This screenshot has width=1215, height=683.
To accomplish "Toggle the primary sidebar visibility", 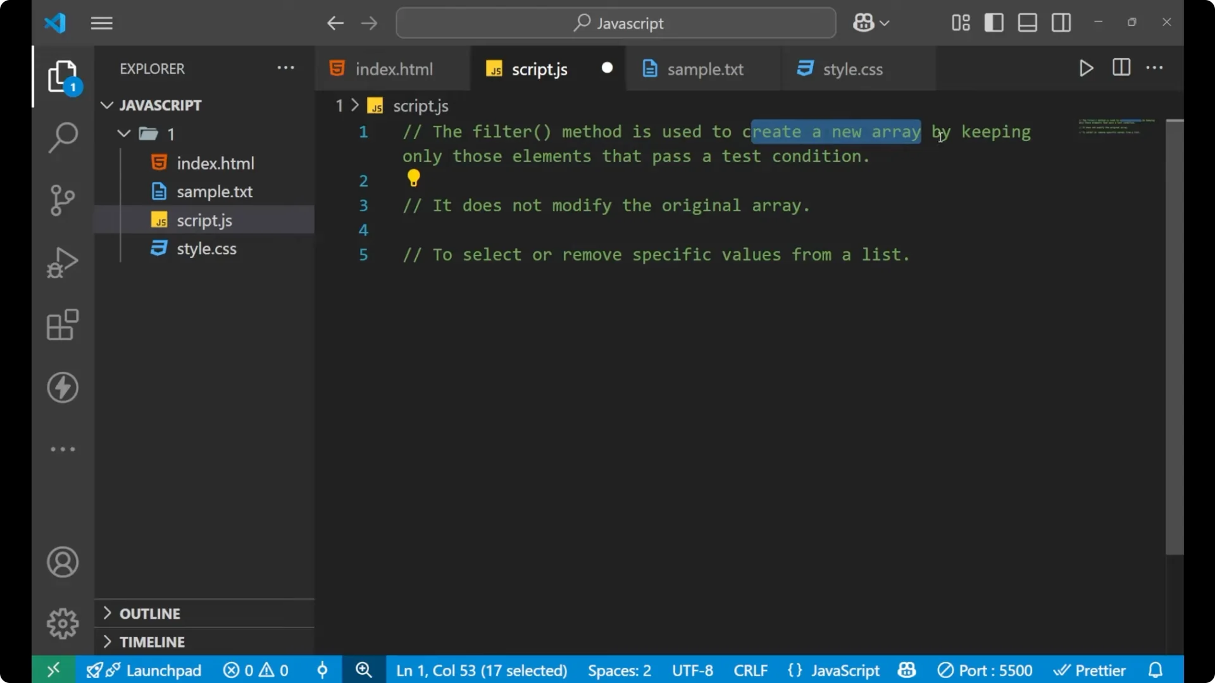I will point(994,23).
